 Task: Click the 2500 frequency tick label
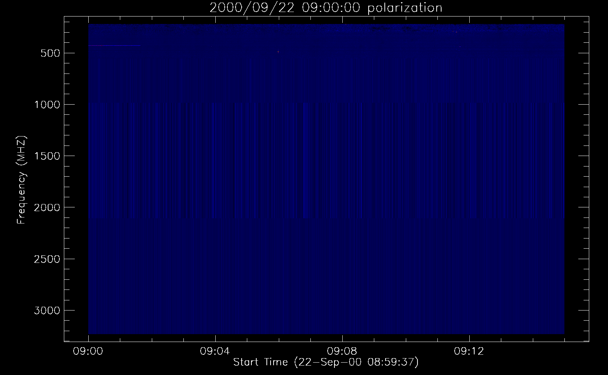tap(47, 259)
